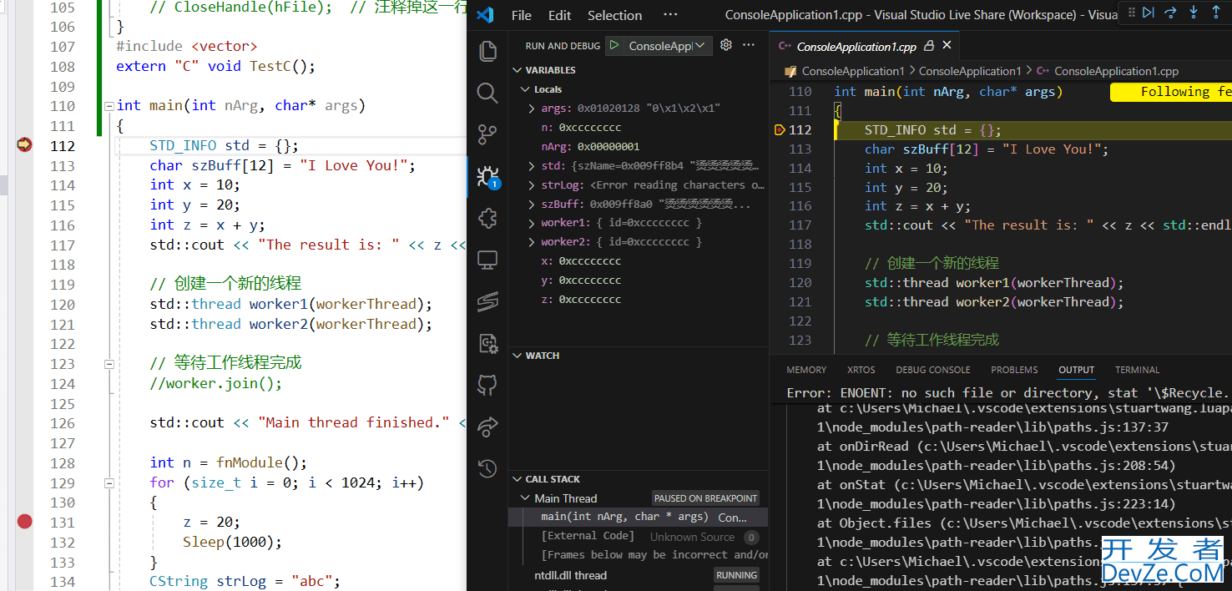This screenshot has width=1232, height=591.
Task: Collapse the comment block at line 123 in Visual Studio
Action: (x=109, y=364)
